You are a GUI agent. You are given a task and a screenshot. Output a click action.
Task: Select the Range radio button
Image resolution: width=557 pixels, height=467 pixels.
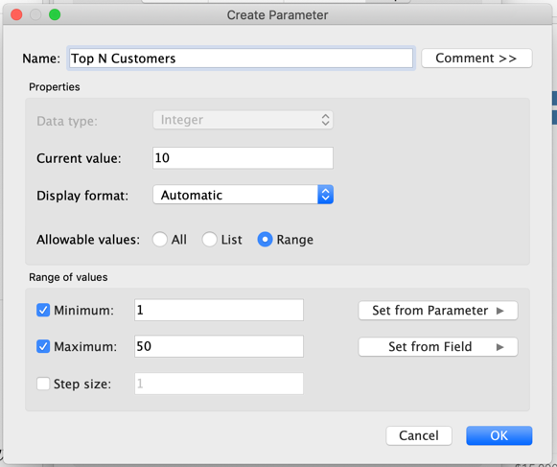[x=265, y=239]
